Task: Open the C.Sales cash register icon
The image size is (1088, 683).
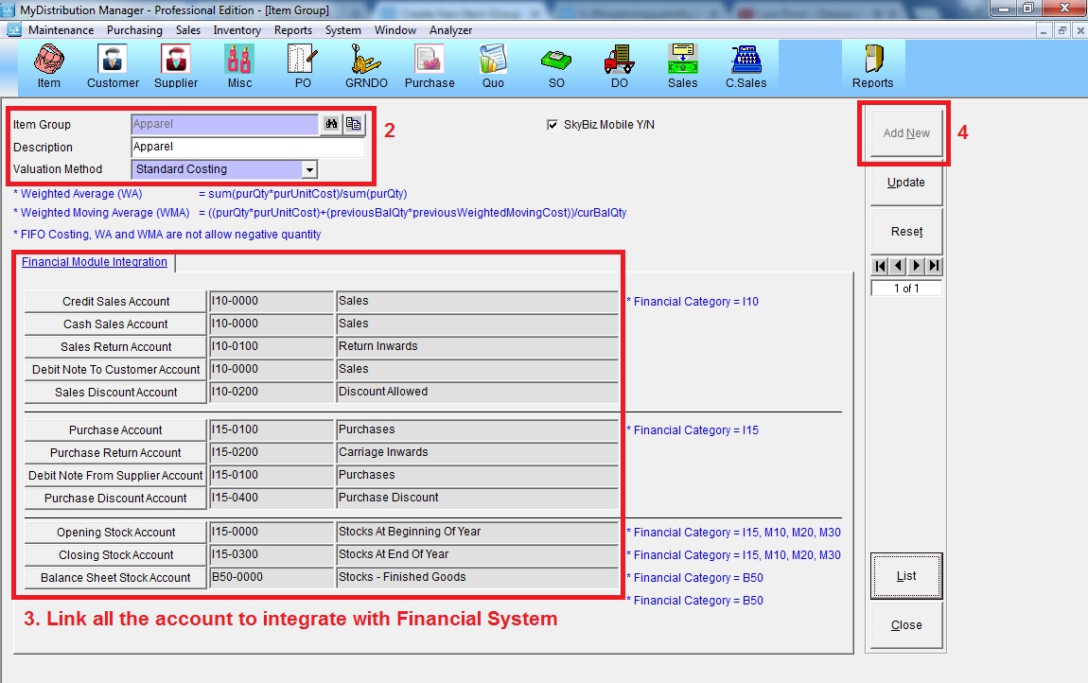Action: [x=746, y=66]
